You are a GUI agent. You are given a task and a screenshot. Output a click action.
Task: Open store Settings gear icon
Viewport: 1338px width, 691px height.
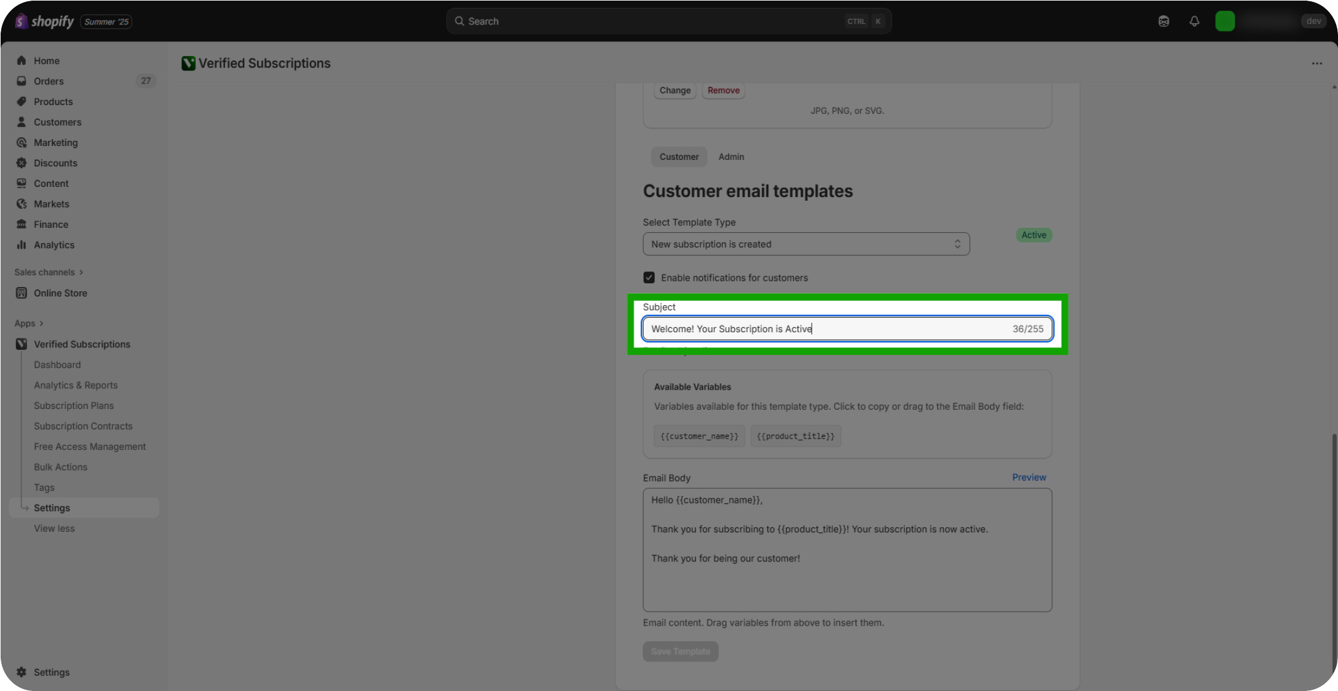click(21, 671)
